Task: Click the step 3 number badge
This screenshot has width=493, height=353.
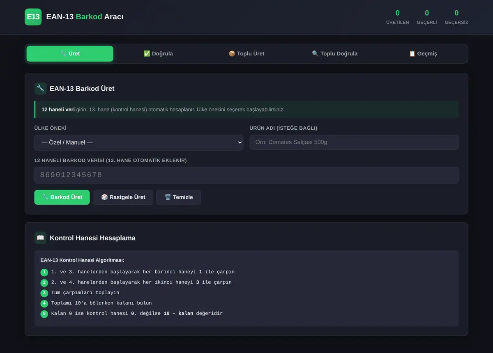Action: coord(44,293)
